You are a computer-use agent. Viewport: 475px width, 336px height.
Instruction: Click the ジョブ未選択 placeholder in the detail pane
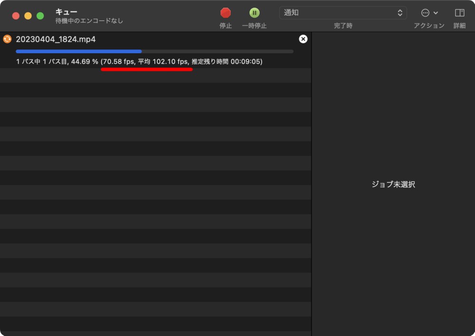pyautogui.click(x=393, y=184)
